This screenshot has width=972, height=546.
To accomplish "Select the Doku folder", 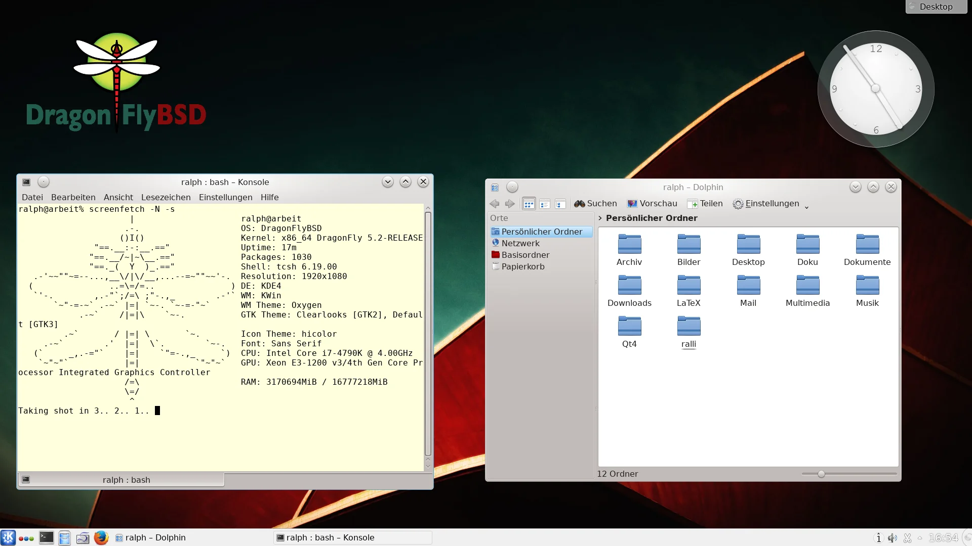I will coord(807,250).
